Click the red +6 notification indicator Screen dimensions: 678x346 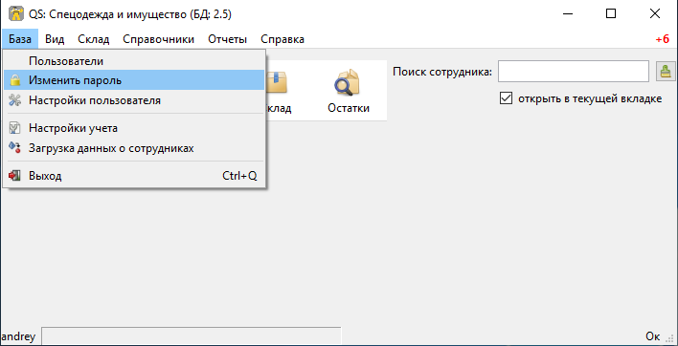point(662,39)
